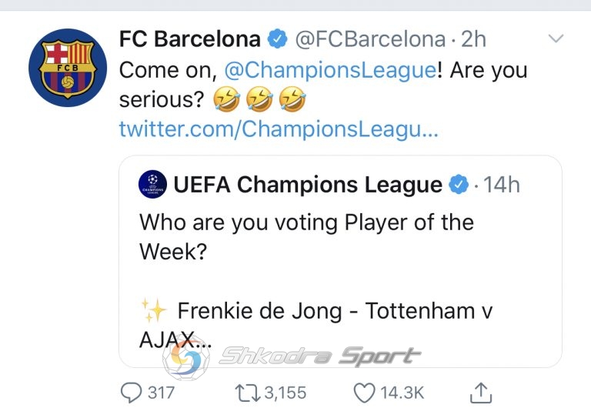Like the tweet with heart icon
The width and height of the screenshot is (591, 418).
(364, 393)
